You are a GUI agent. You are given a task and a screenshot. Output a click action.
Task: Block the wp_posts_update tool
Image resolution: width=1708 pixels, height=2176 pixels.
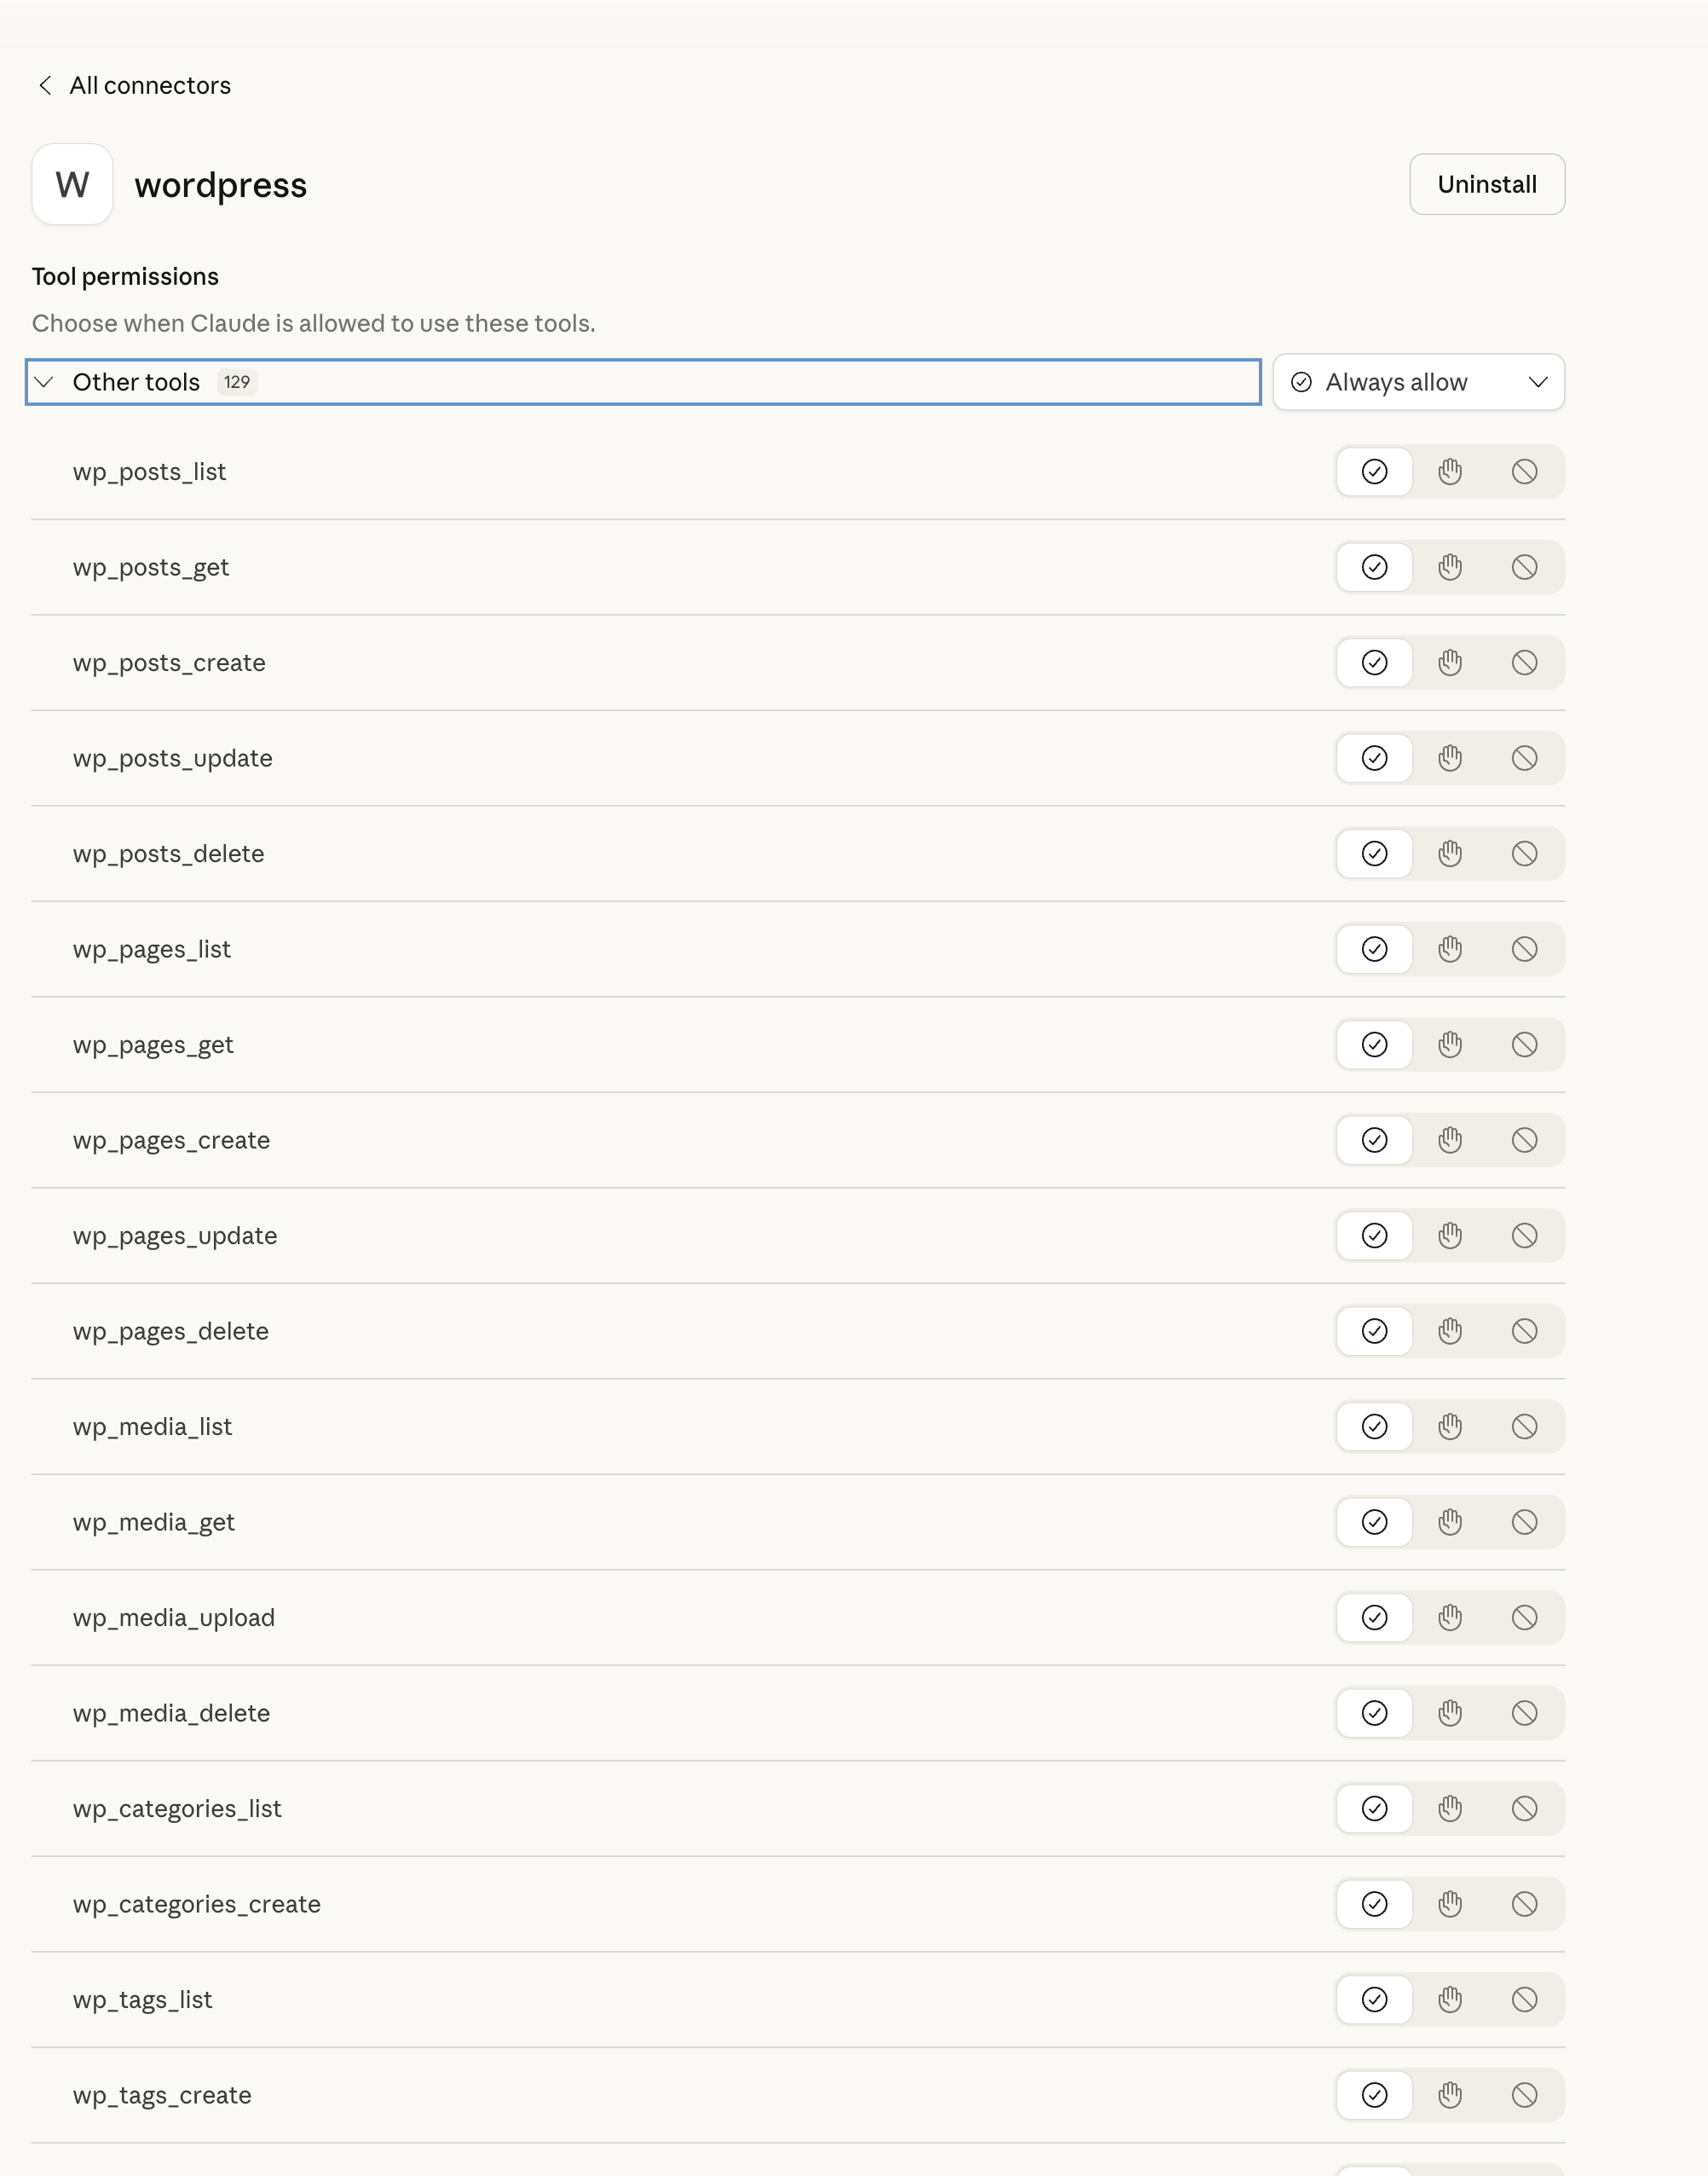coord(1524,757)
